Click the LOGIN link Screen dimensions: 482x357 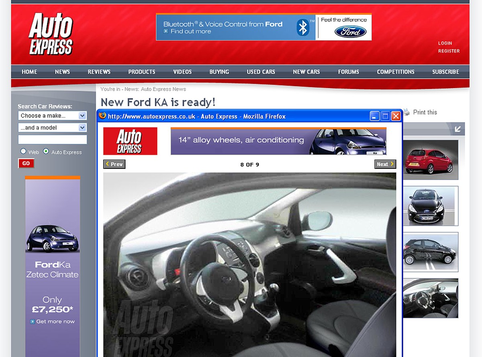click(445, 43)
